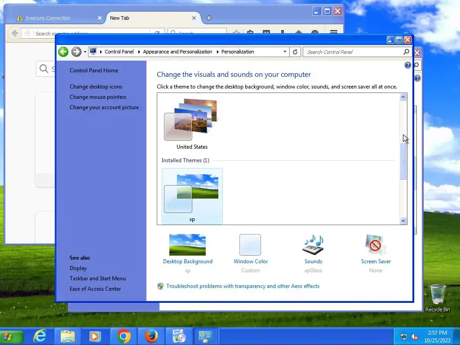Screen dimensions: 460x345
Task: Click the help icon on the back window
Action: coord(417,78)
